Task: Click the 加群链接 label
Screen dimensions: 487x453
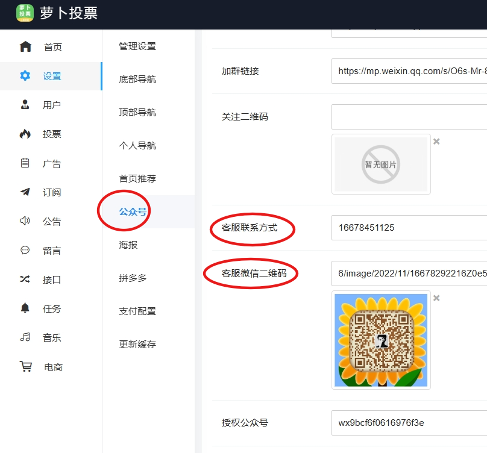Action: [x=240, y=71]
